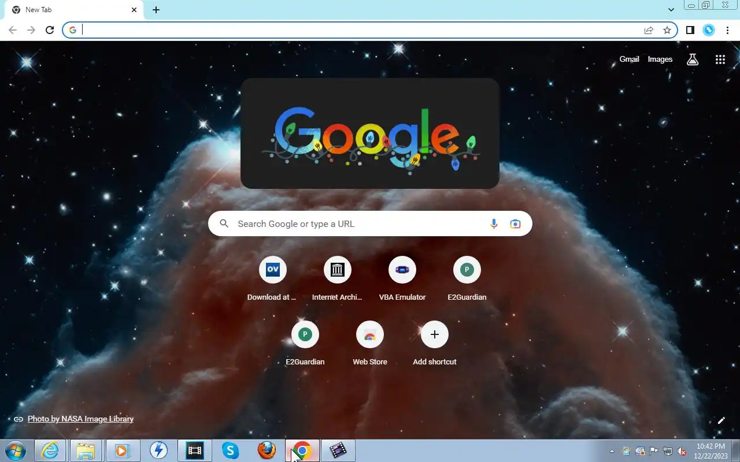Open the tab search dropdown arrow
This screenshot has height=462, width=740.
[671, 10]
